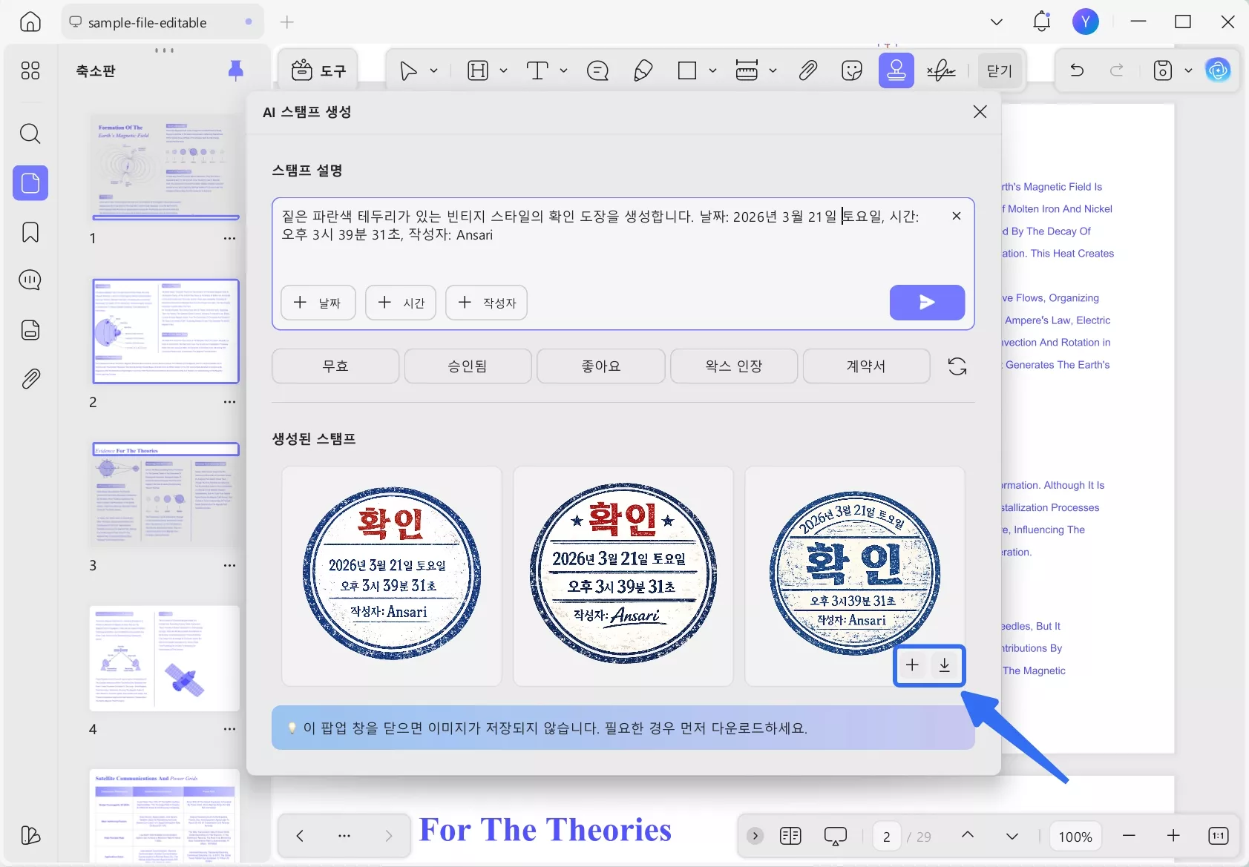Choose the 왁스 인장 preset

click(x=734, y=366)
